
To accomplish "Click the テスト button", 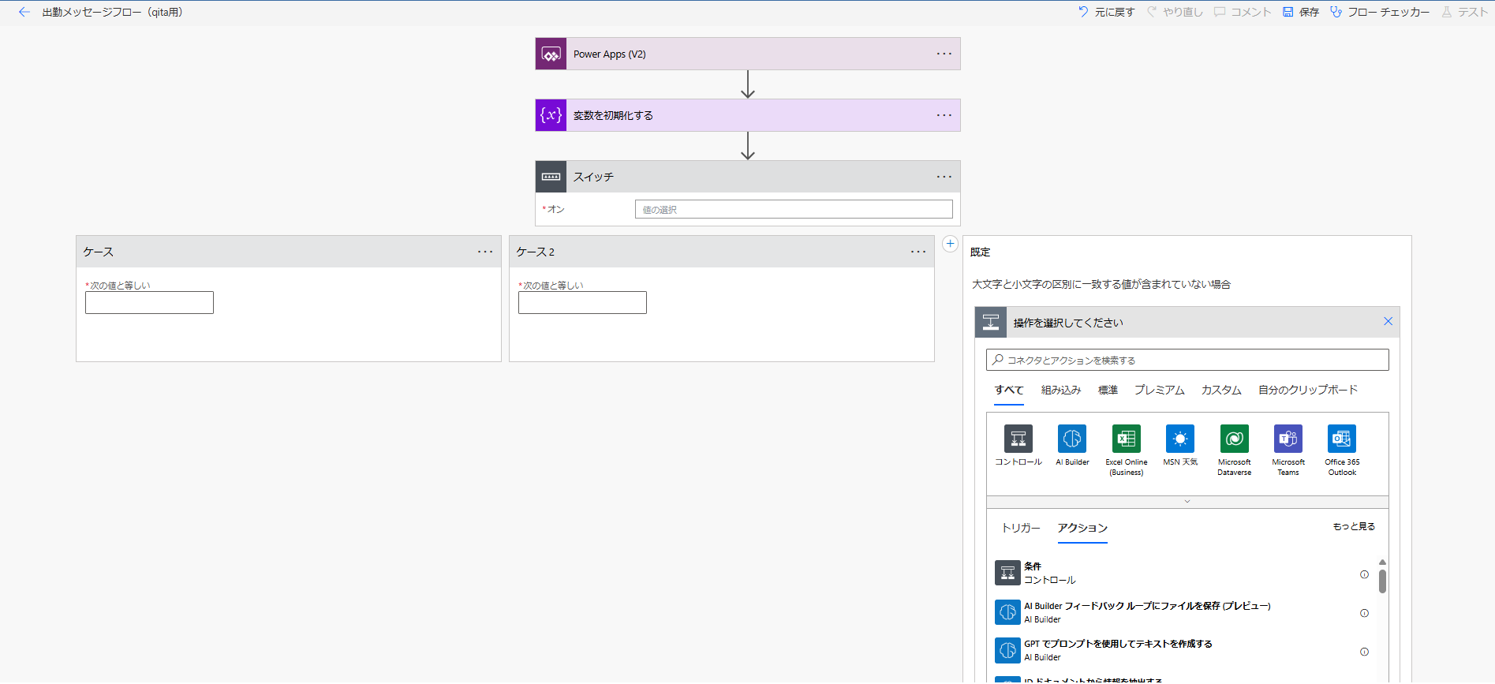I will tap(1464, 12).
